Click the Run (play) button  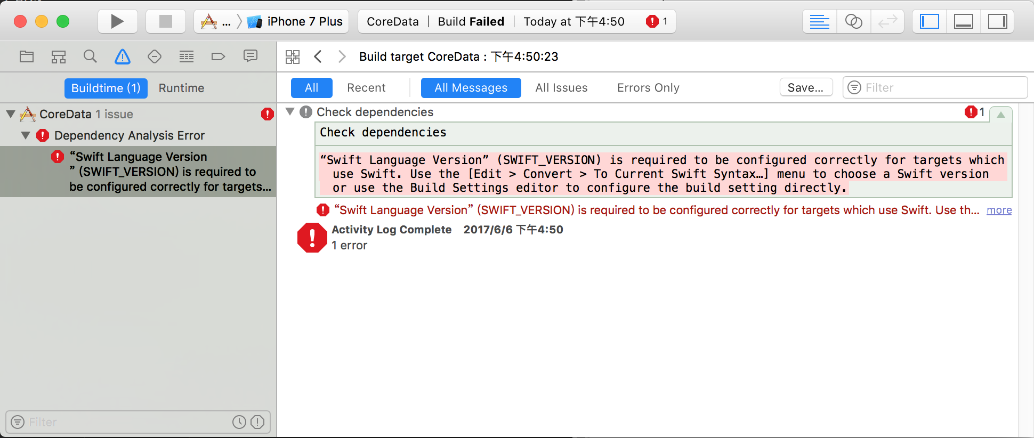pos(117,21)
